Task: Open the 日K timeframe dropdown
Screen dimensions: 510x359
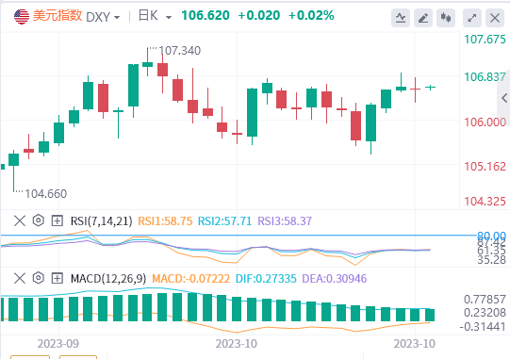Action: coord(155,16)
